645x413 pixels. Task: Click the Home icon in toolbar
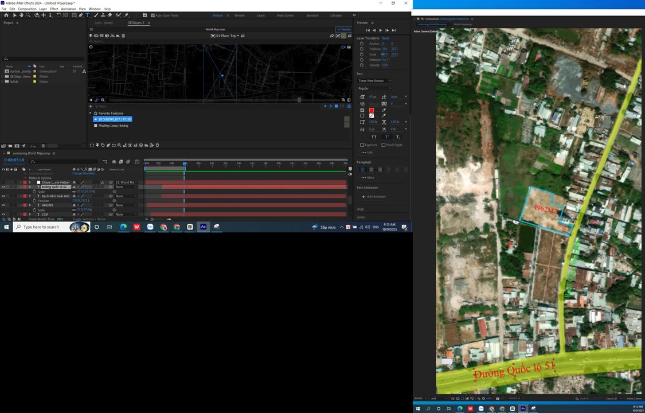point(6,15)
